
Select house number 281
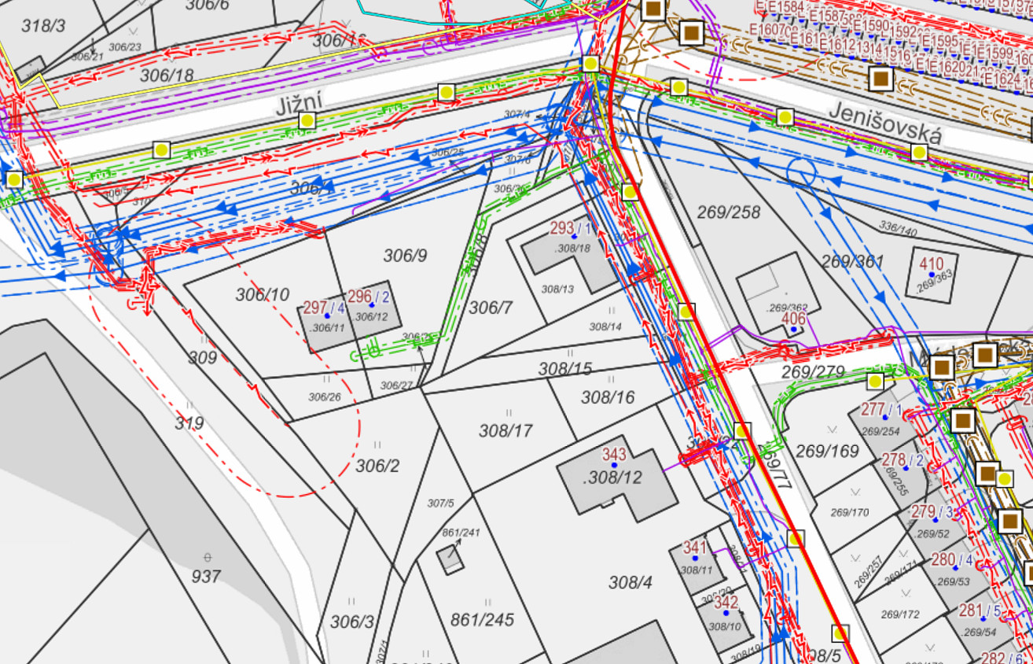tap(971, 611)
